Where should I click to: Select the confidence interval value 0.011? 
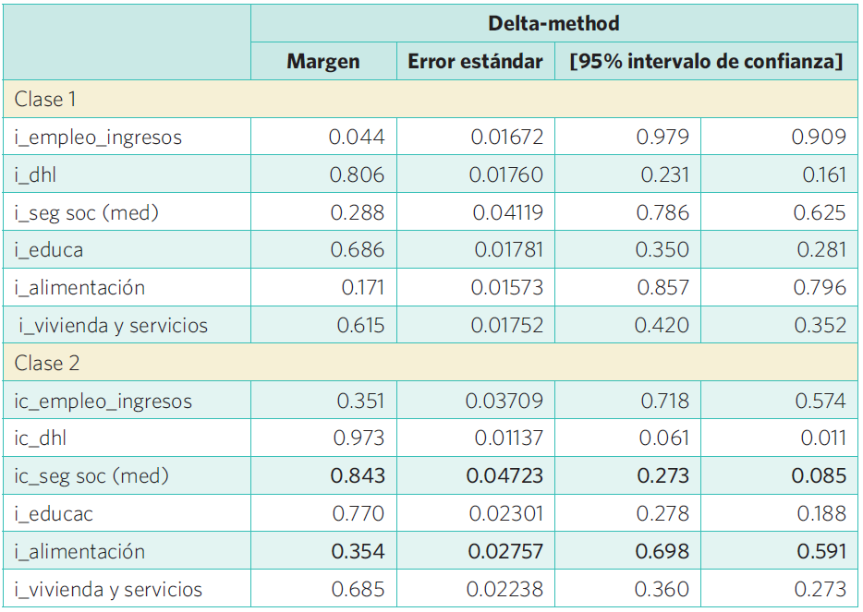coord(825,438)
